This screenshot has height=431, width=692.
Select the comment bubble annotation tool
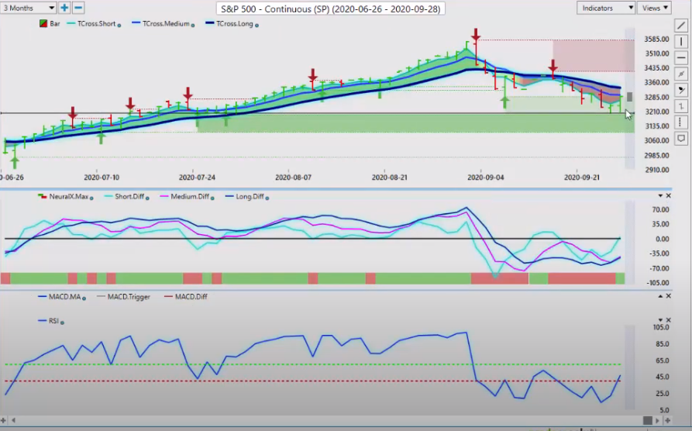pos(681,139)
